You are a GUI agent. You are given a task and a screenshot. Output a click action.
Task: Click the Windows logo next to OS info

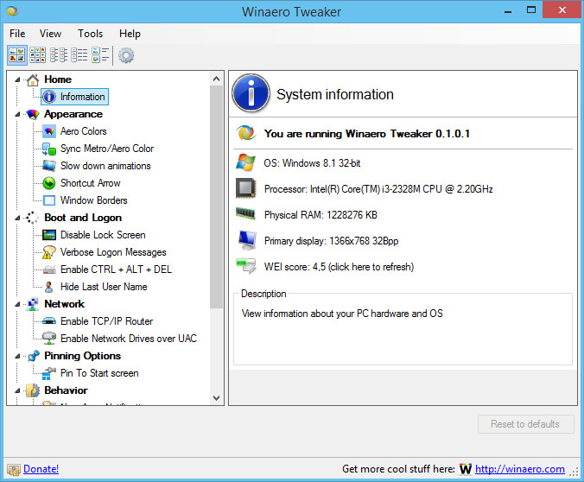pyautogui.click(x=246, y=162)
